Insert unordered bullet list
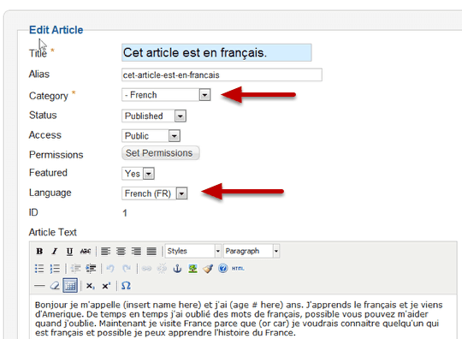462x339 pixels. pos(39,269)
